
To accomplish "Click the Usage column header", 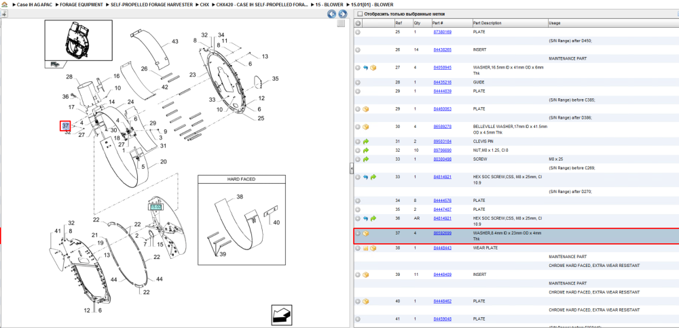I will click(x=554, y=23).
